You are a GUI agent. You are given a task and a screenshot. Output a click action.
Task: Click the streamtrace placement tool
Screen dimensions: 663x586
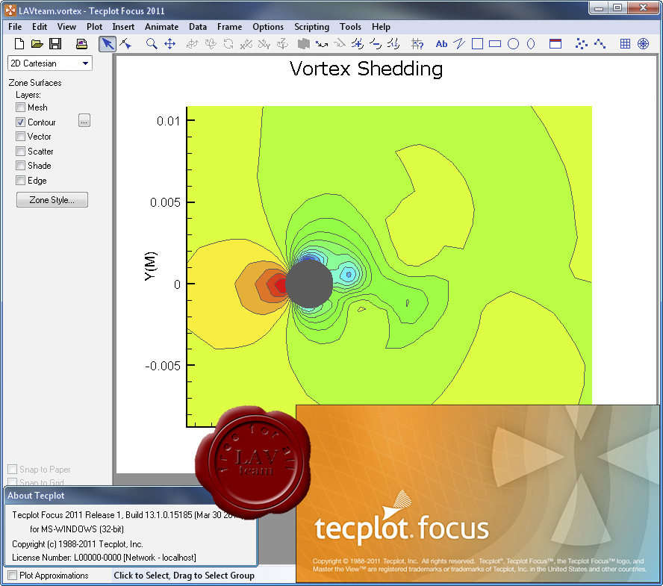(x=321, y=43)
